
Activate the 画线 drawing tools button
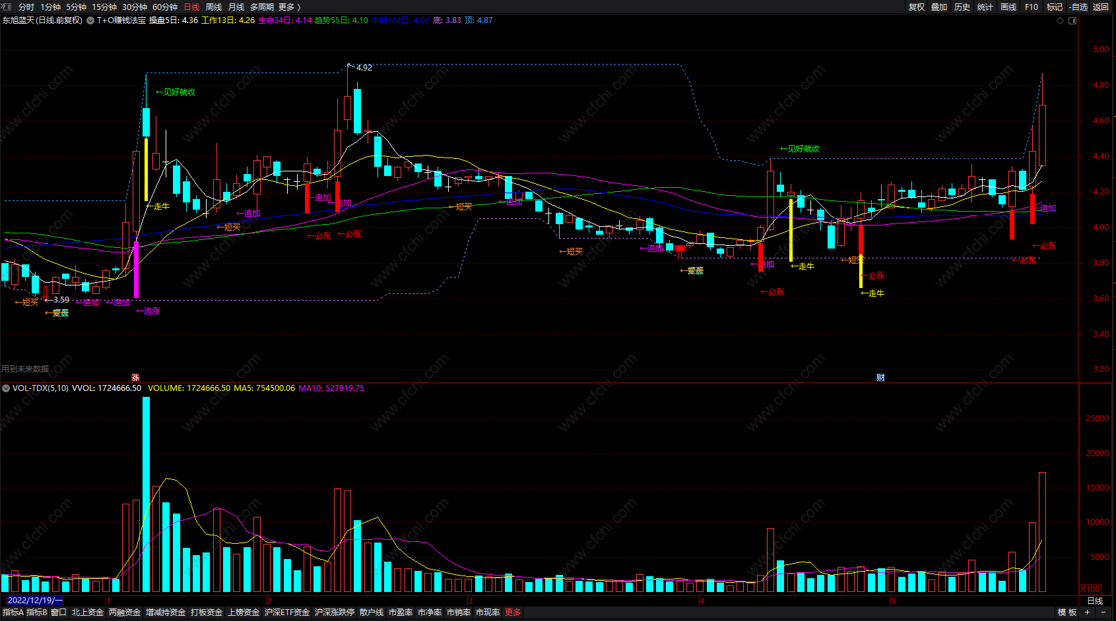point(1008,7)
